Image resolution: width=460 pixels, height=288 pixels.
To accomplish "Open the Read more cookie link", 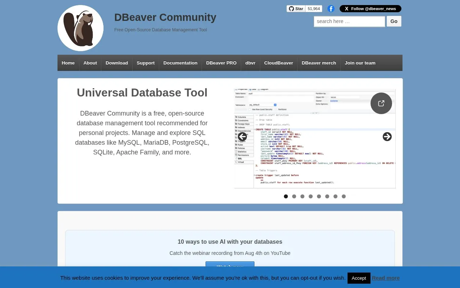I will (x=386, y=278).
